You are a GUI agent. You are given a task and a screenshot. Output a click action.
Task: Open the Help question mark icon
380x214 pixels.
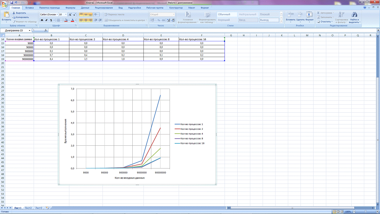(364, 8)
